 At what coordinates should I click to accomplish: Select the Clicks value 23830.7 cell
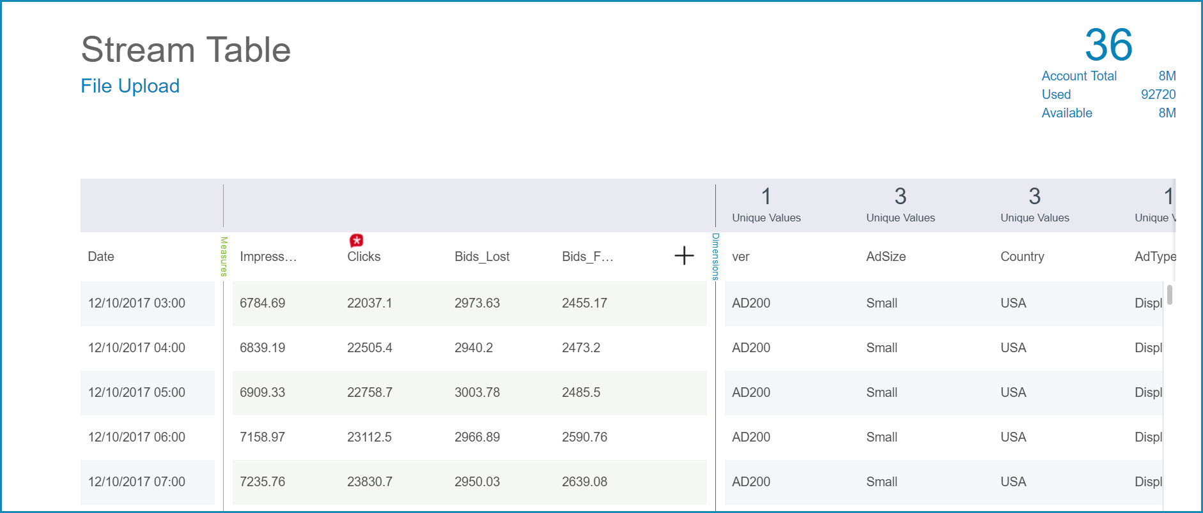coord(369,482)
